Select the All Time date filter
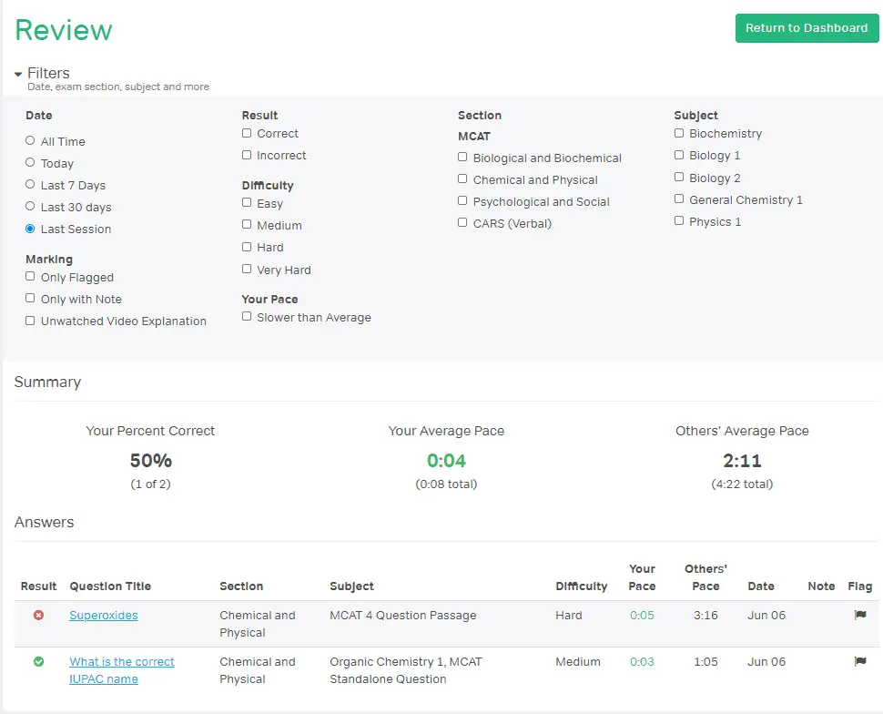This screenshot has width=883, height=714. (30, 141)
